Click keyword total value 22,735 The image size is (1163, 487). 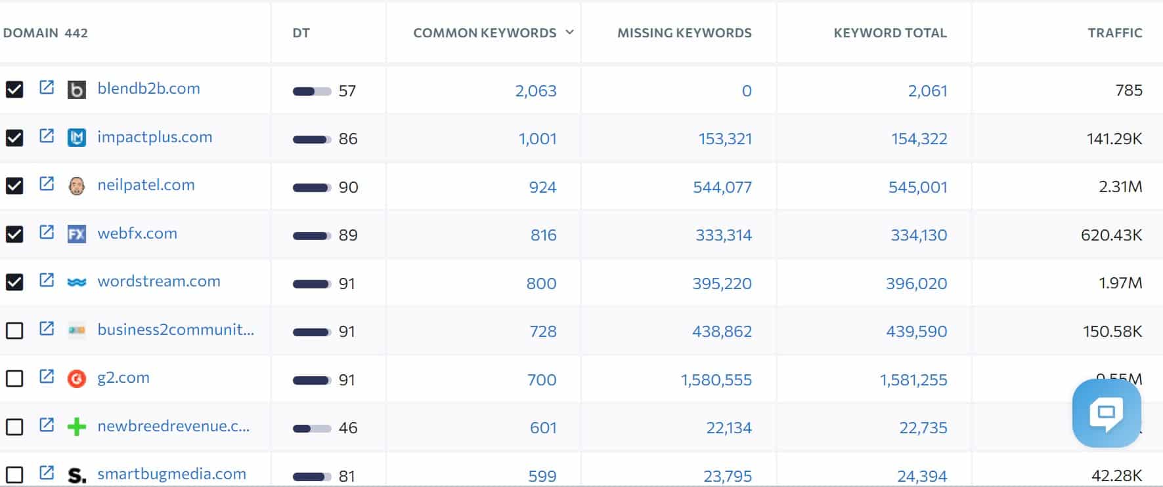pos(923,428)
